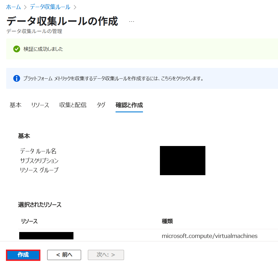Click the リソース column header
The image size is (278, 264).
click(29, 221)
